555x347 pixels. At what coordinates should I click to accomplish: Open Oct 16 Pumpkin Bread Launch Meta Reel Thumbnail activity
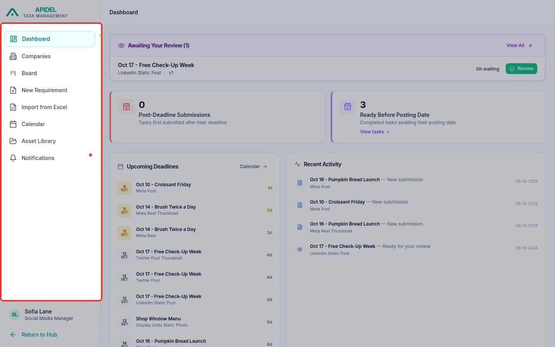coord(416,227)
